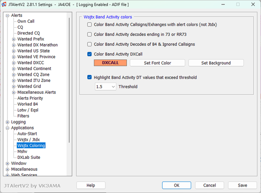Image resolution: width=261 pixels, height=193 pixels.
Task: Expand the Wanted US State node
Action: (13, 51)
